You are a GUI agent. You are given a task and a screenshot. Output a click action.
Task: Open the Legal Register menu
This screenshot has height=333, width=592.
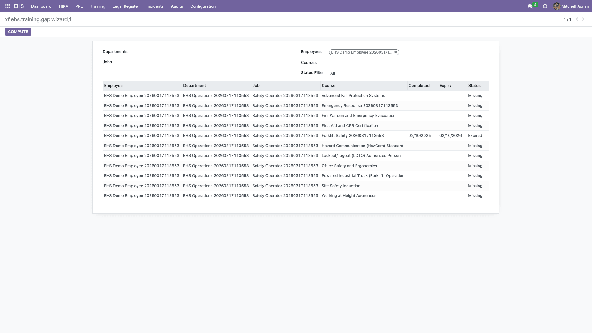126,6
